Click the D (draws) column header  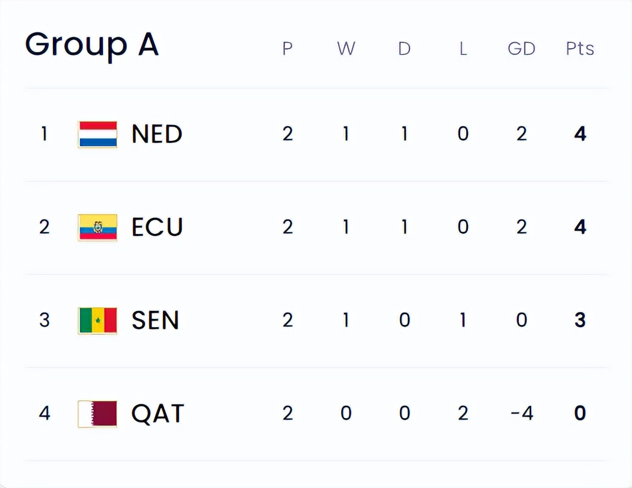[405, 49]
